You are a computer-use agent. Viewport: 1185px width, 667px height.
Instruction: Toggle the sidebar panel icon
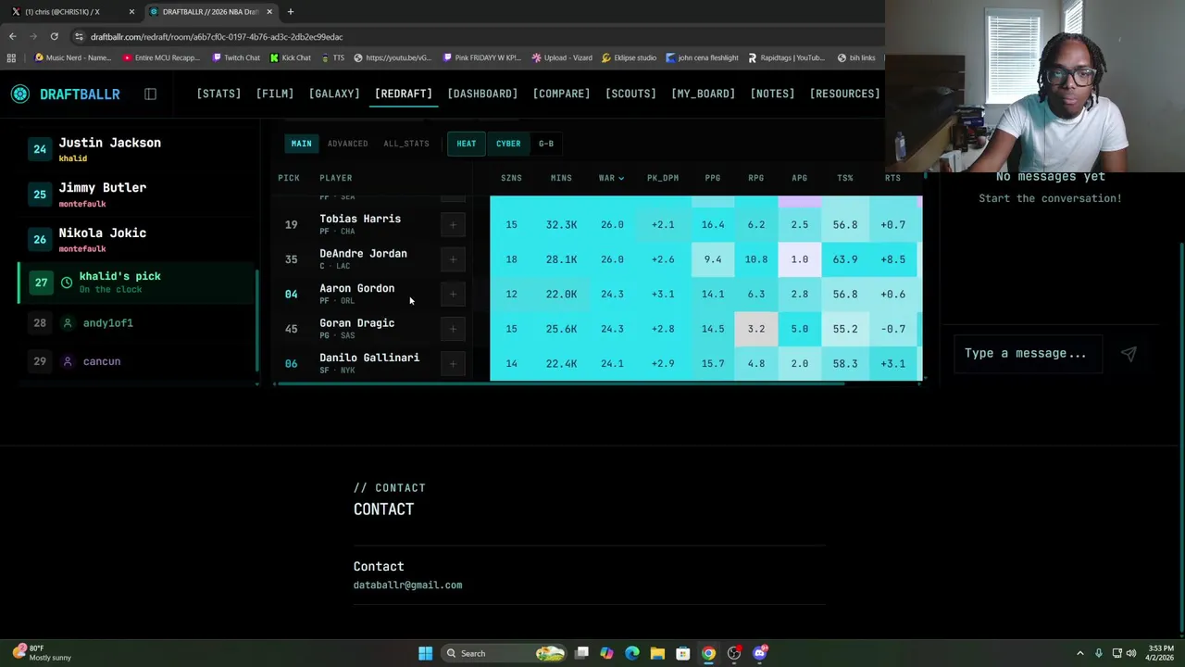(150, 94)
